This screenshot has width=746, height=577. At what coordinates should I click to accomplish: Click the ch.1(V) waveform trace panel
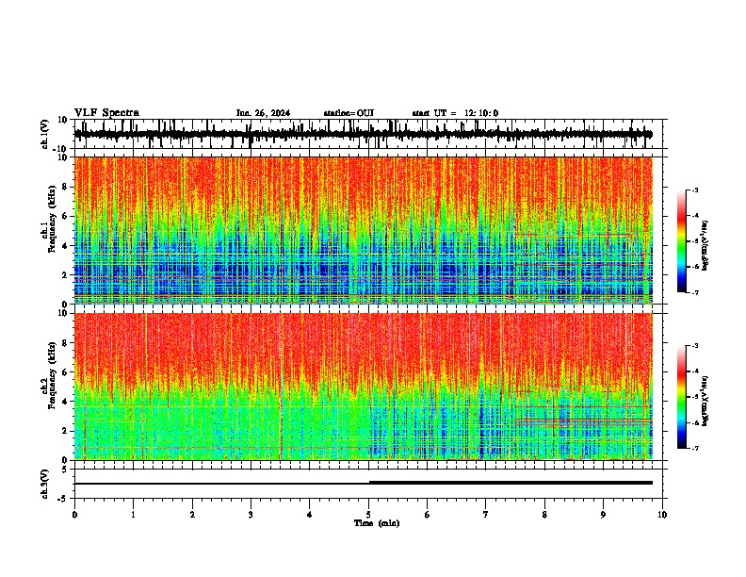point(370,134)
